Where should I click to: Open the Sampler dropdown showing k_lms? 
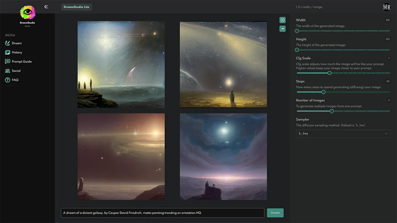[343, 134]
